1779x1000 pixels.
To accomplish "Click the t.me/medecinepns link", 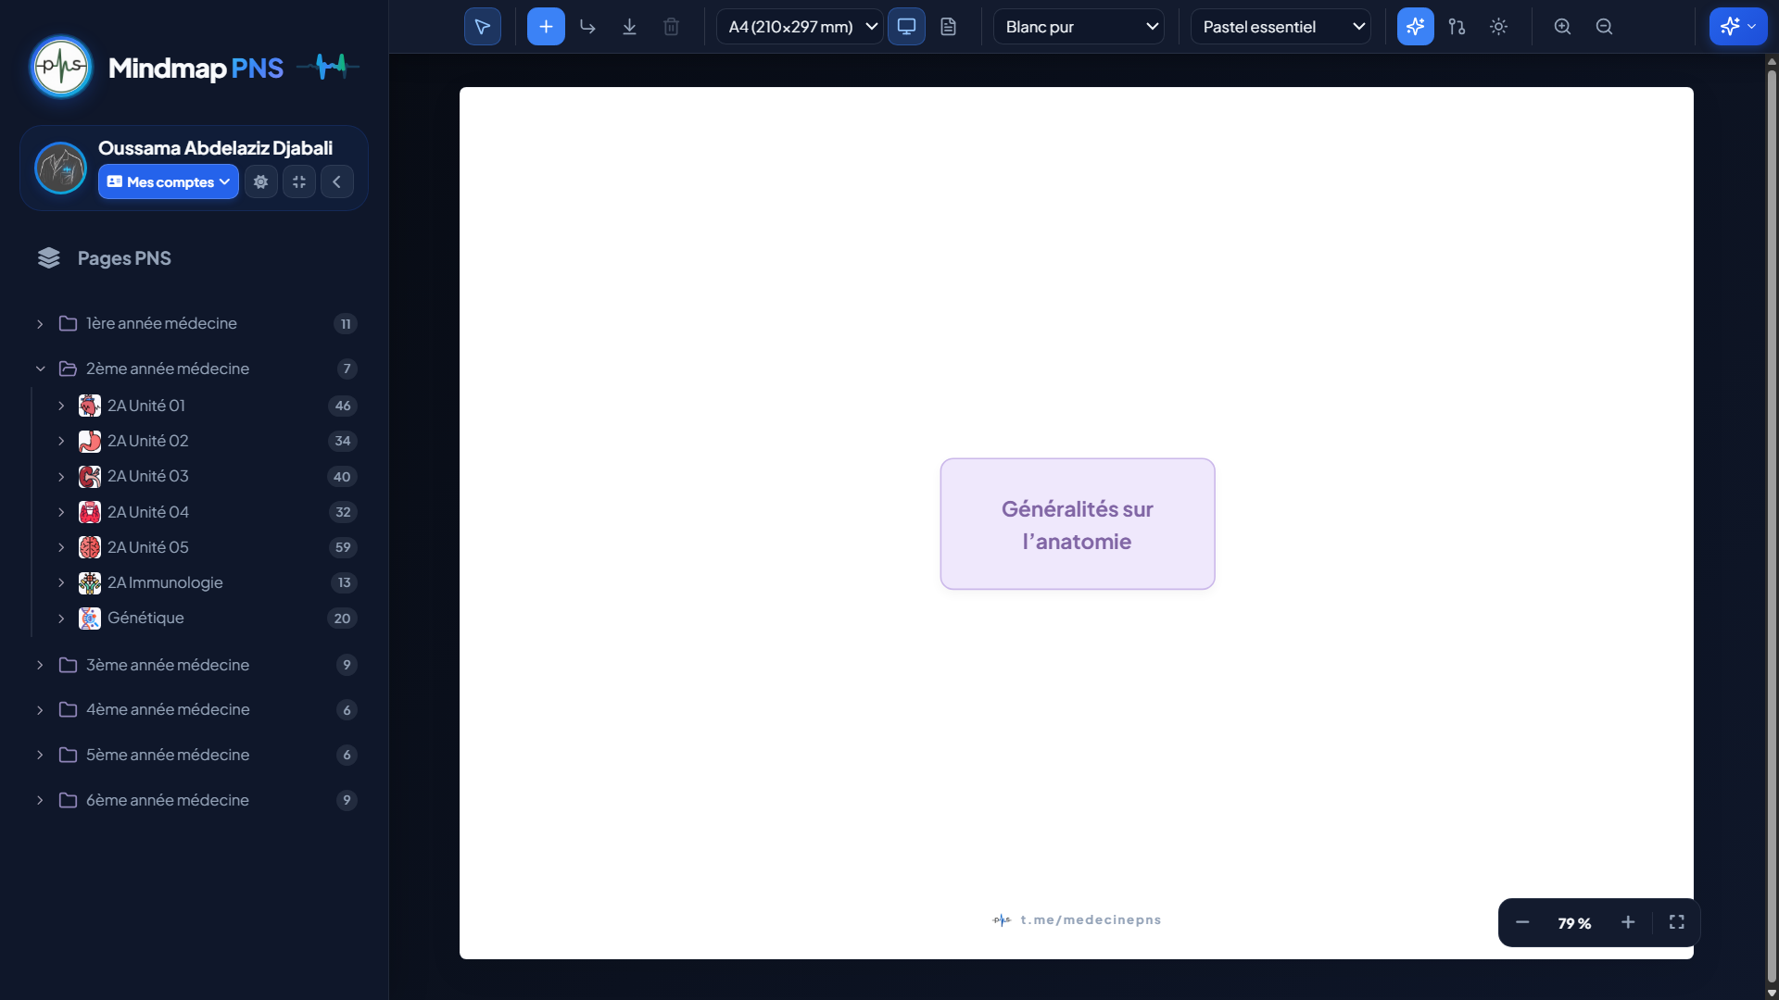I will [x=1091, y=919].
